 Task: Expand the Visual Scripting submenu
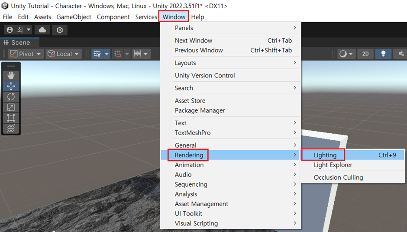coord(230,224)
